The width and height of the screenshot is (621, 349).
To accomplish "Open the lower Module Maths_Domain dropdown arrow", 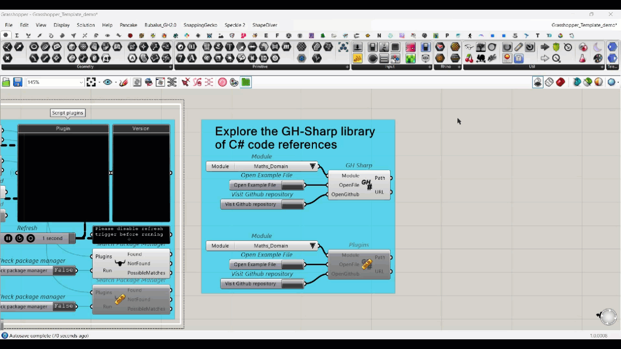I will pos(313,246).
